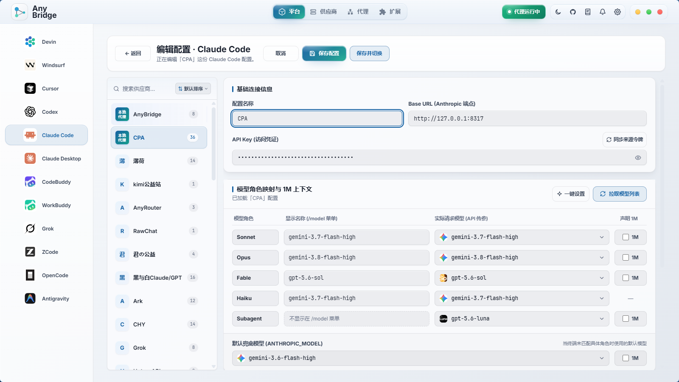The height and width of the screenshot is (382, 679).
Task: Open the GitHub repository icon
Action: pos(573,12)
